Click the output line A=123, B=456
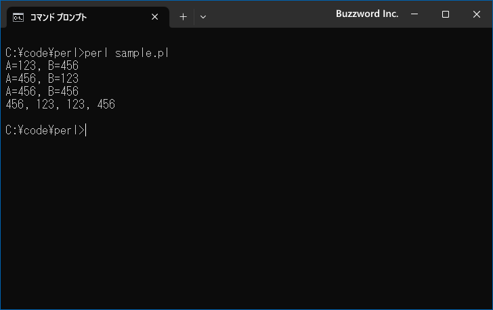The image size is (493, 310). (42, 66)
